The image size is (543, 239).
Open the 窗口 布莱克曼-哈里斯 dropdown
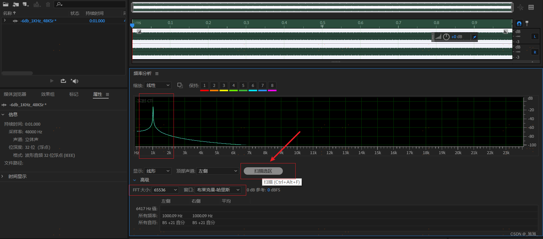pyautogui.click(x=218, y=190)
